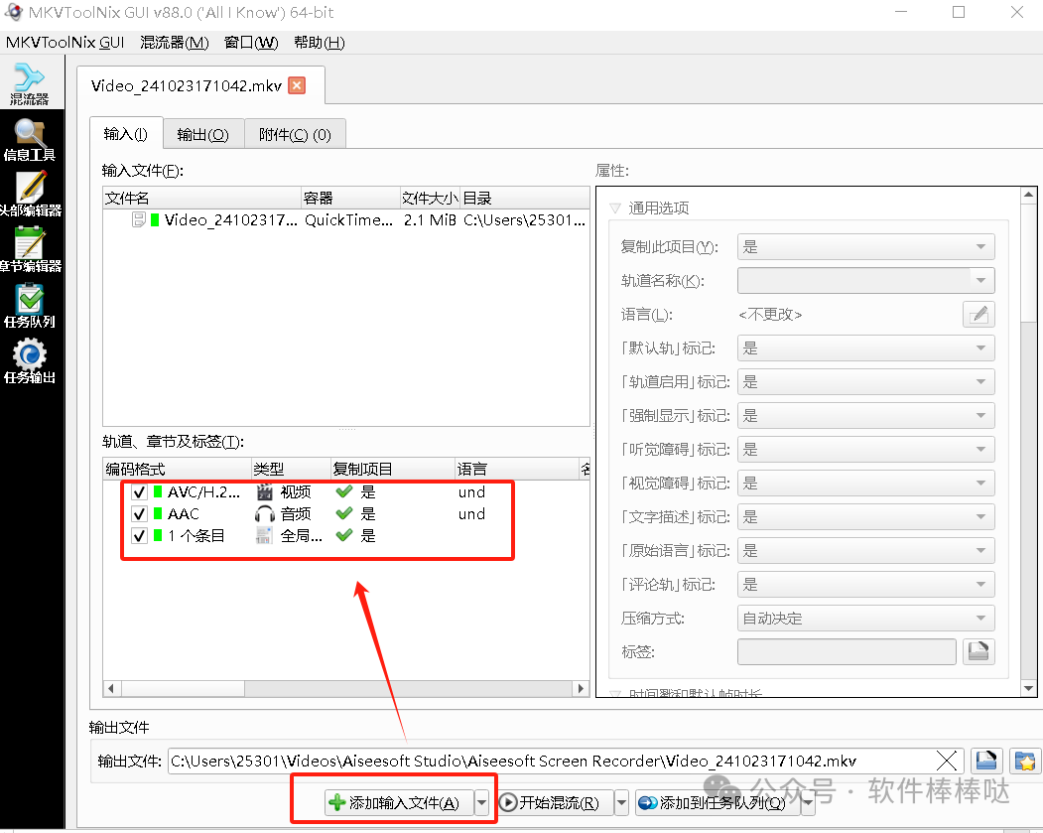Open the 「强制显示」标记 dropdown
This screenshot has height=833, width=1043.
(x=865, y=416)
